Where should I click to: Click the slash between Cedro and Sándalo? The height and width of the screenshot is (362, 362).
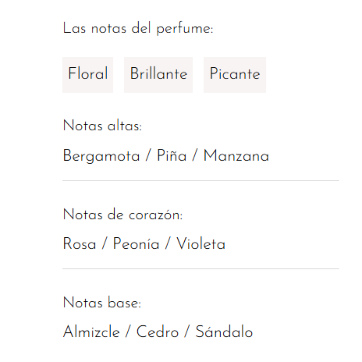[x=187, y=333]
